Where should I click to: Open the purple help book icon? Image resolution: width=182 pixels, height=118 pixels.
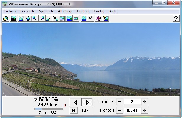99,19
